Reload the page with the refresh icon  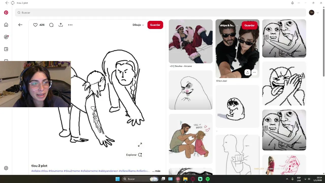click(x=13, y=3)
